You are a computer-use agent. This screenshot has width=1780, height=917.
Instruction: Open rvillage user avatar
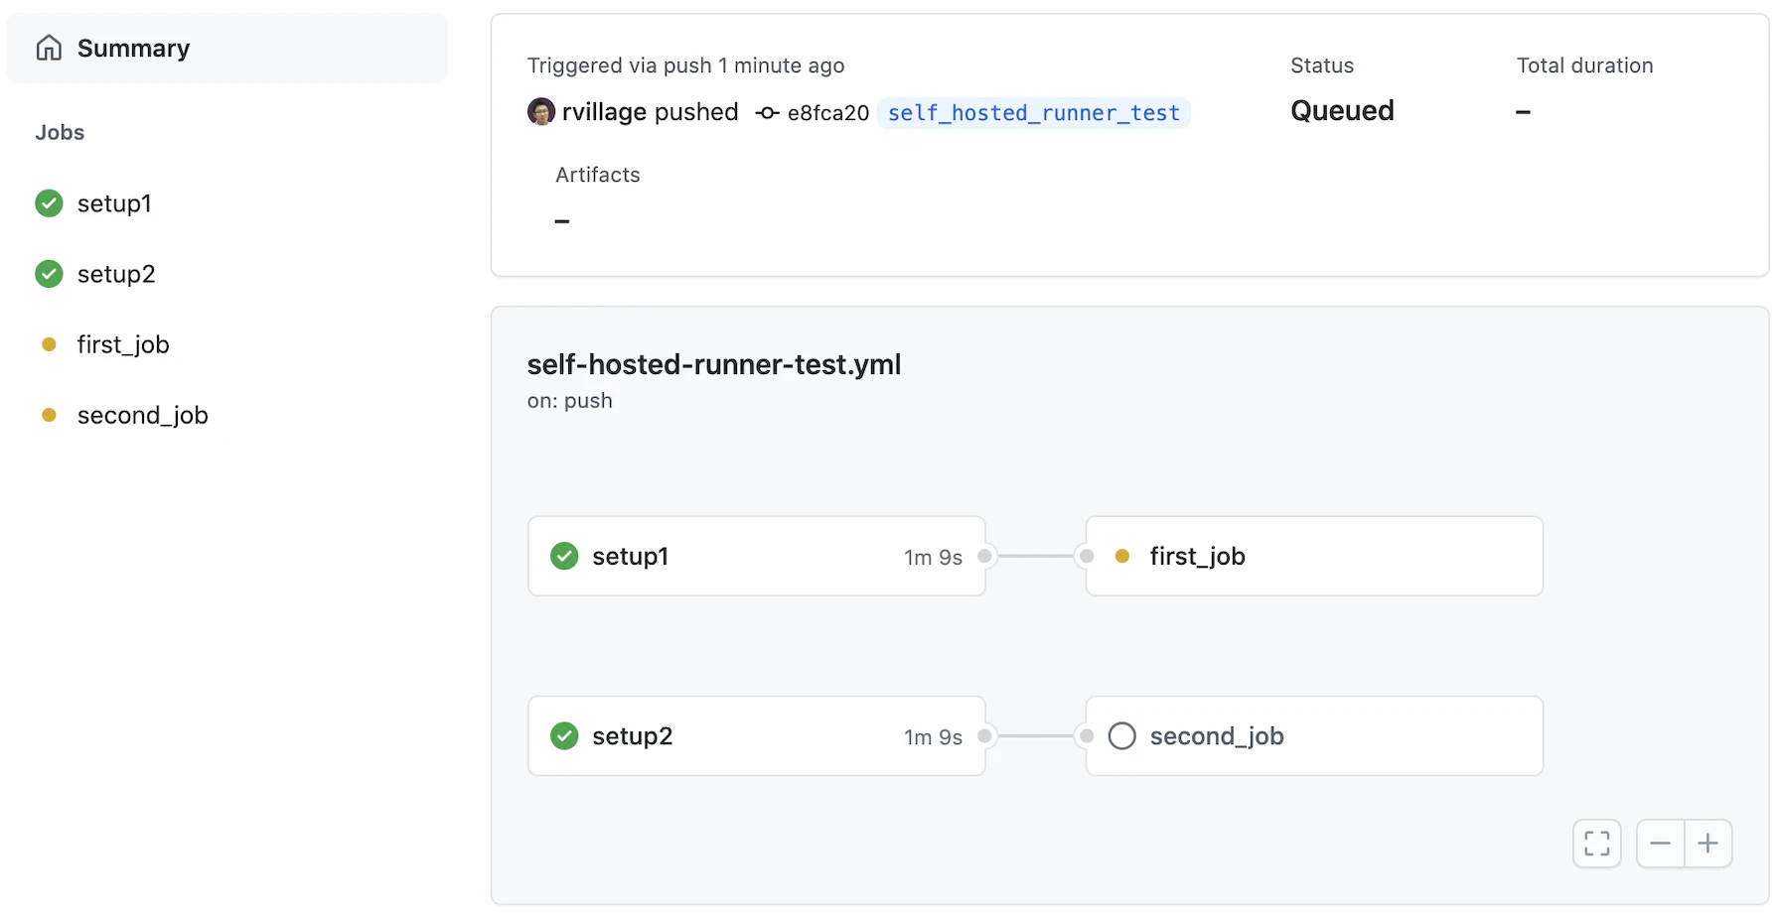[541, 112]
